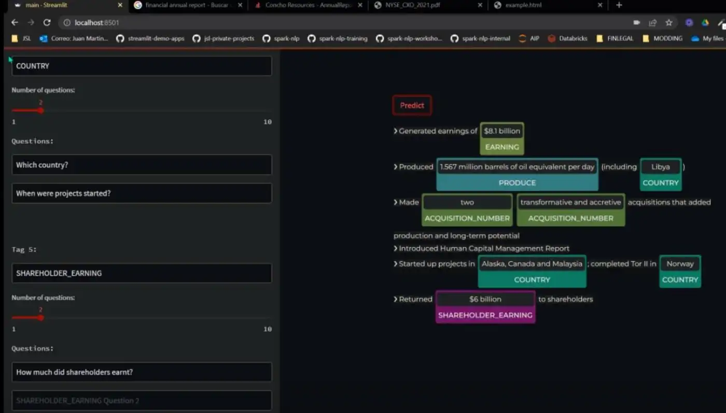Screen dimensions: 726x413
Task: Open jsl-private-projects GitHub bookmark
Action: [224, 38]
